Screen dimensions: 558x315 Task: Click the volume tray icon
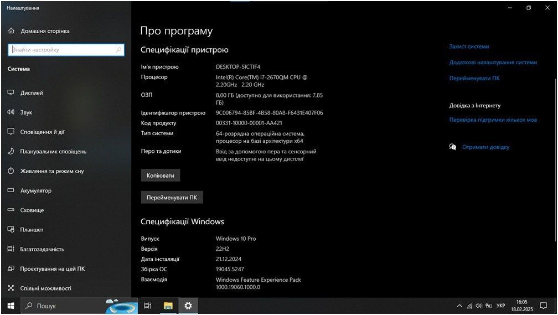pos(479,306)
